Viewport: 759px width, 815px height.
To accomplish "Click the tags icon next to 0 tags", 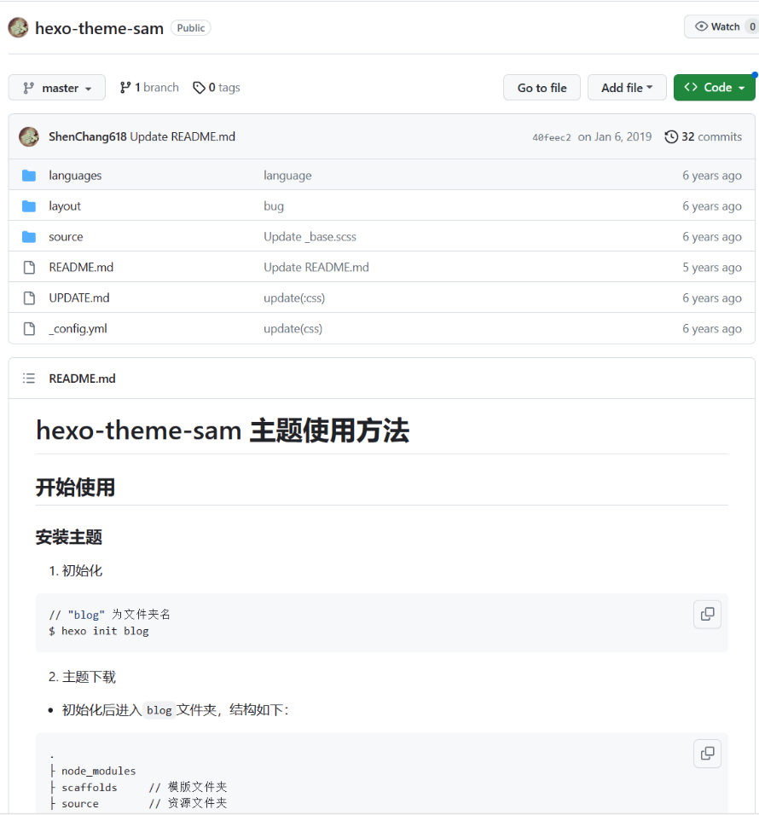I will pos(199,88).
